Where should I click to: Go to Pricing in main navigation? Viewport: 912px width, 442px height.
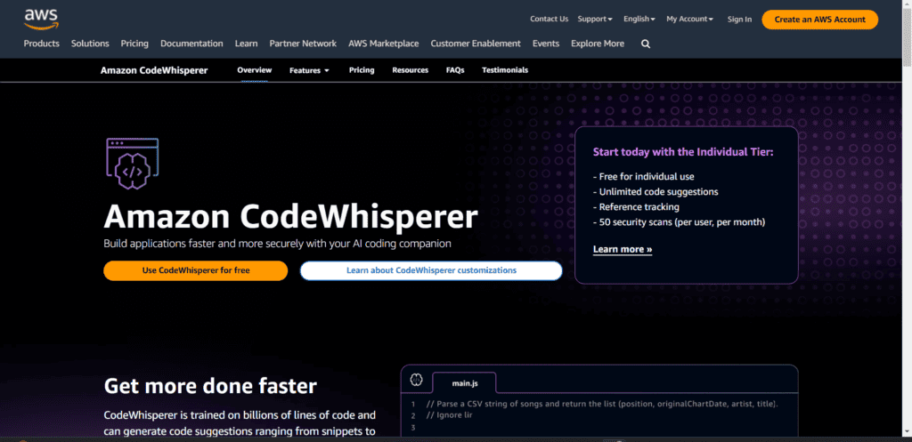pyautogui.click(x=134, y=44)
